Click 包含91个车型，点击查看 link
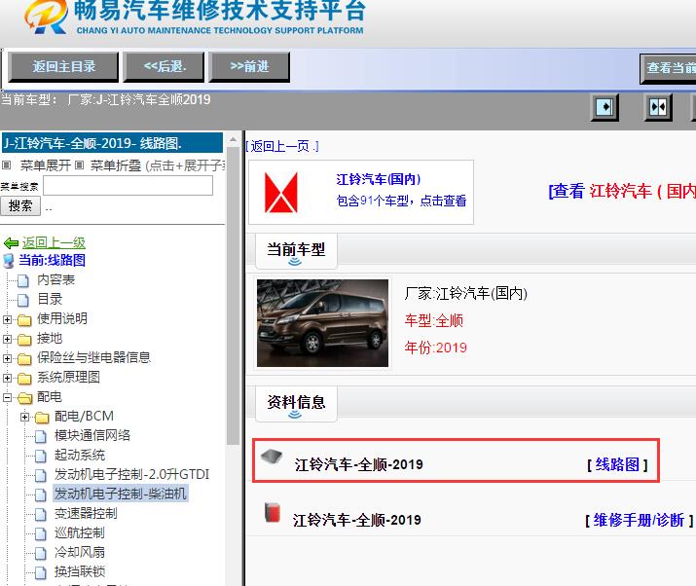Image resolution: width=696 pixels, height=586 pixels. 401,201
